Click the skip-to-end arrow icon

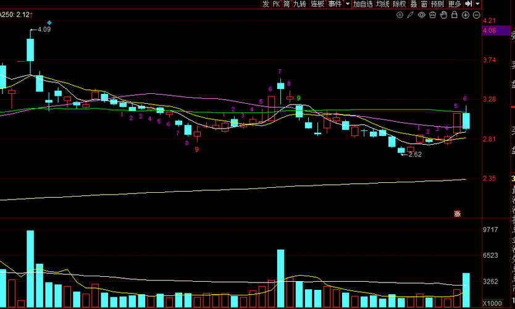pyautogui.click(x=469, y=4)
